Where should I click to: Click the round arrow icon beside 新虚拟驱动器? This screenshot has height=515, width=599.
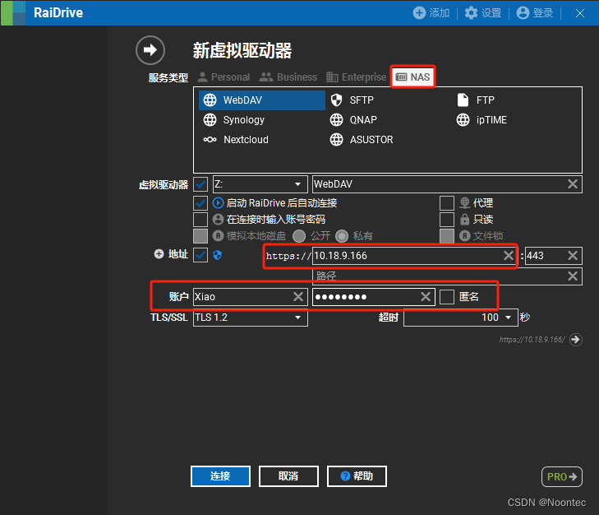tap(150, 49)
